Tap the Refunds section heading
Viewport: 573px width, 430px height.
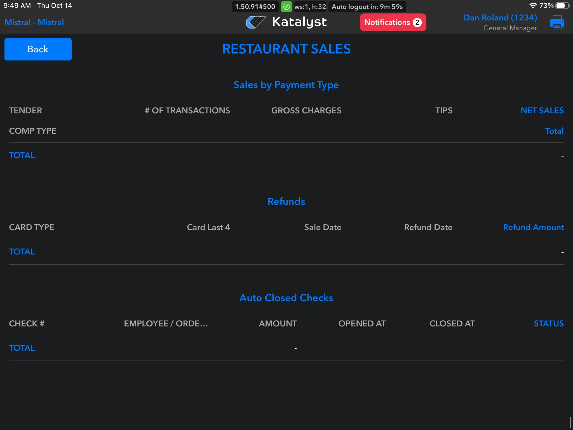tap(286, 202)
